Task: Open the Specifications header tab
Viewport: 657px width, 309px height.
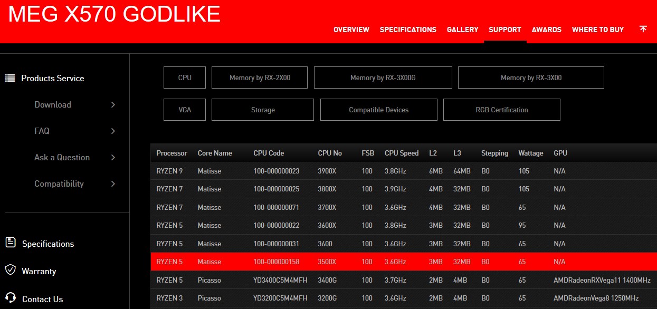Action: pyautogui.click(x=408, y=30)
